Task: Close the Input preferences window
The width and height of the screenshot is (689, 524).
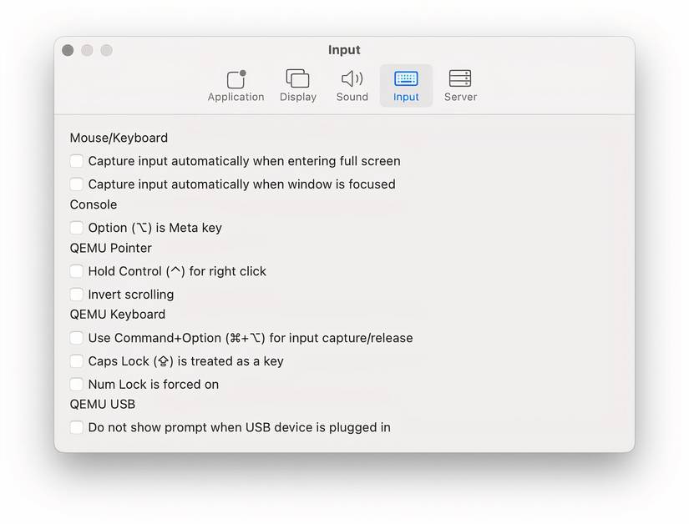Action: pyautogui.click(x=68, y=50)
